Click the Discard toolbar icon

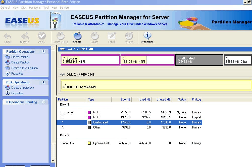(x=25, y=36)
